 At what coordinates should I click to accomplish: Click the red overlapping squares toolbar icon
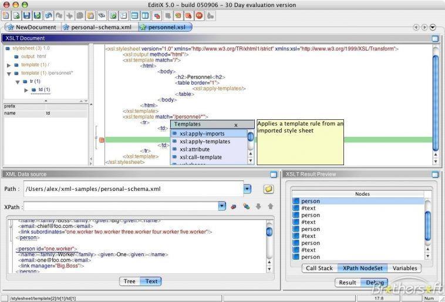[157, 15]
